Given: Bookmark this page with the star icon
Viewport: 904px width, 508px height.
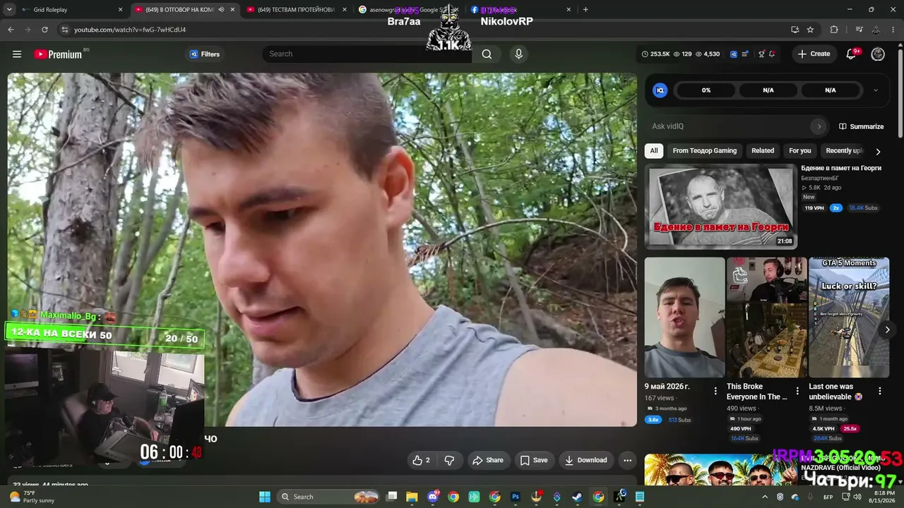Looking at the screenshot, I should 810,30.
